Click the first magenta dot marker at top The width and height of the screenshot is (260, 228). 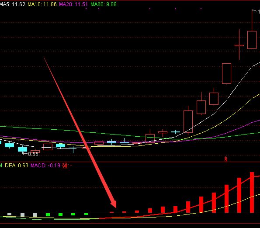tap(86, 9)
